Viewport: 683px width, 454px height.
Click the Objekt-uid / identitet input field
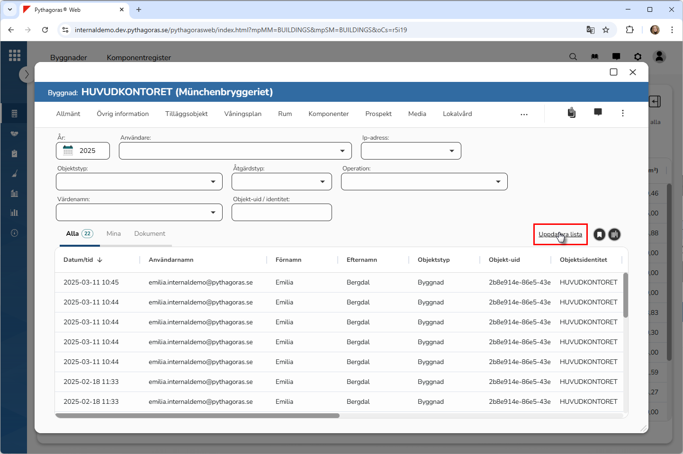(281, 213)
